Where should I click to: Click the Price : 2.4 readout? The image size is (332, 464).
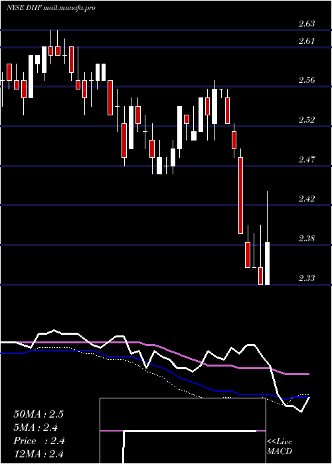coord(39,441)
